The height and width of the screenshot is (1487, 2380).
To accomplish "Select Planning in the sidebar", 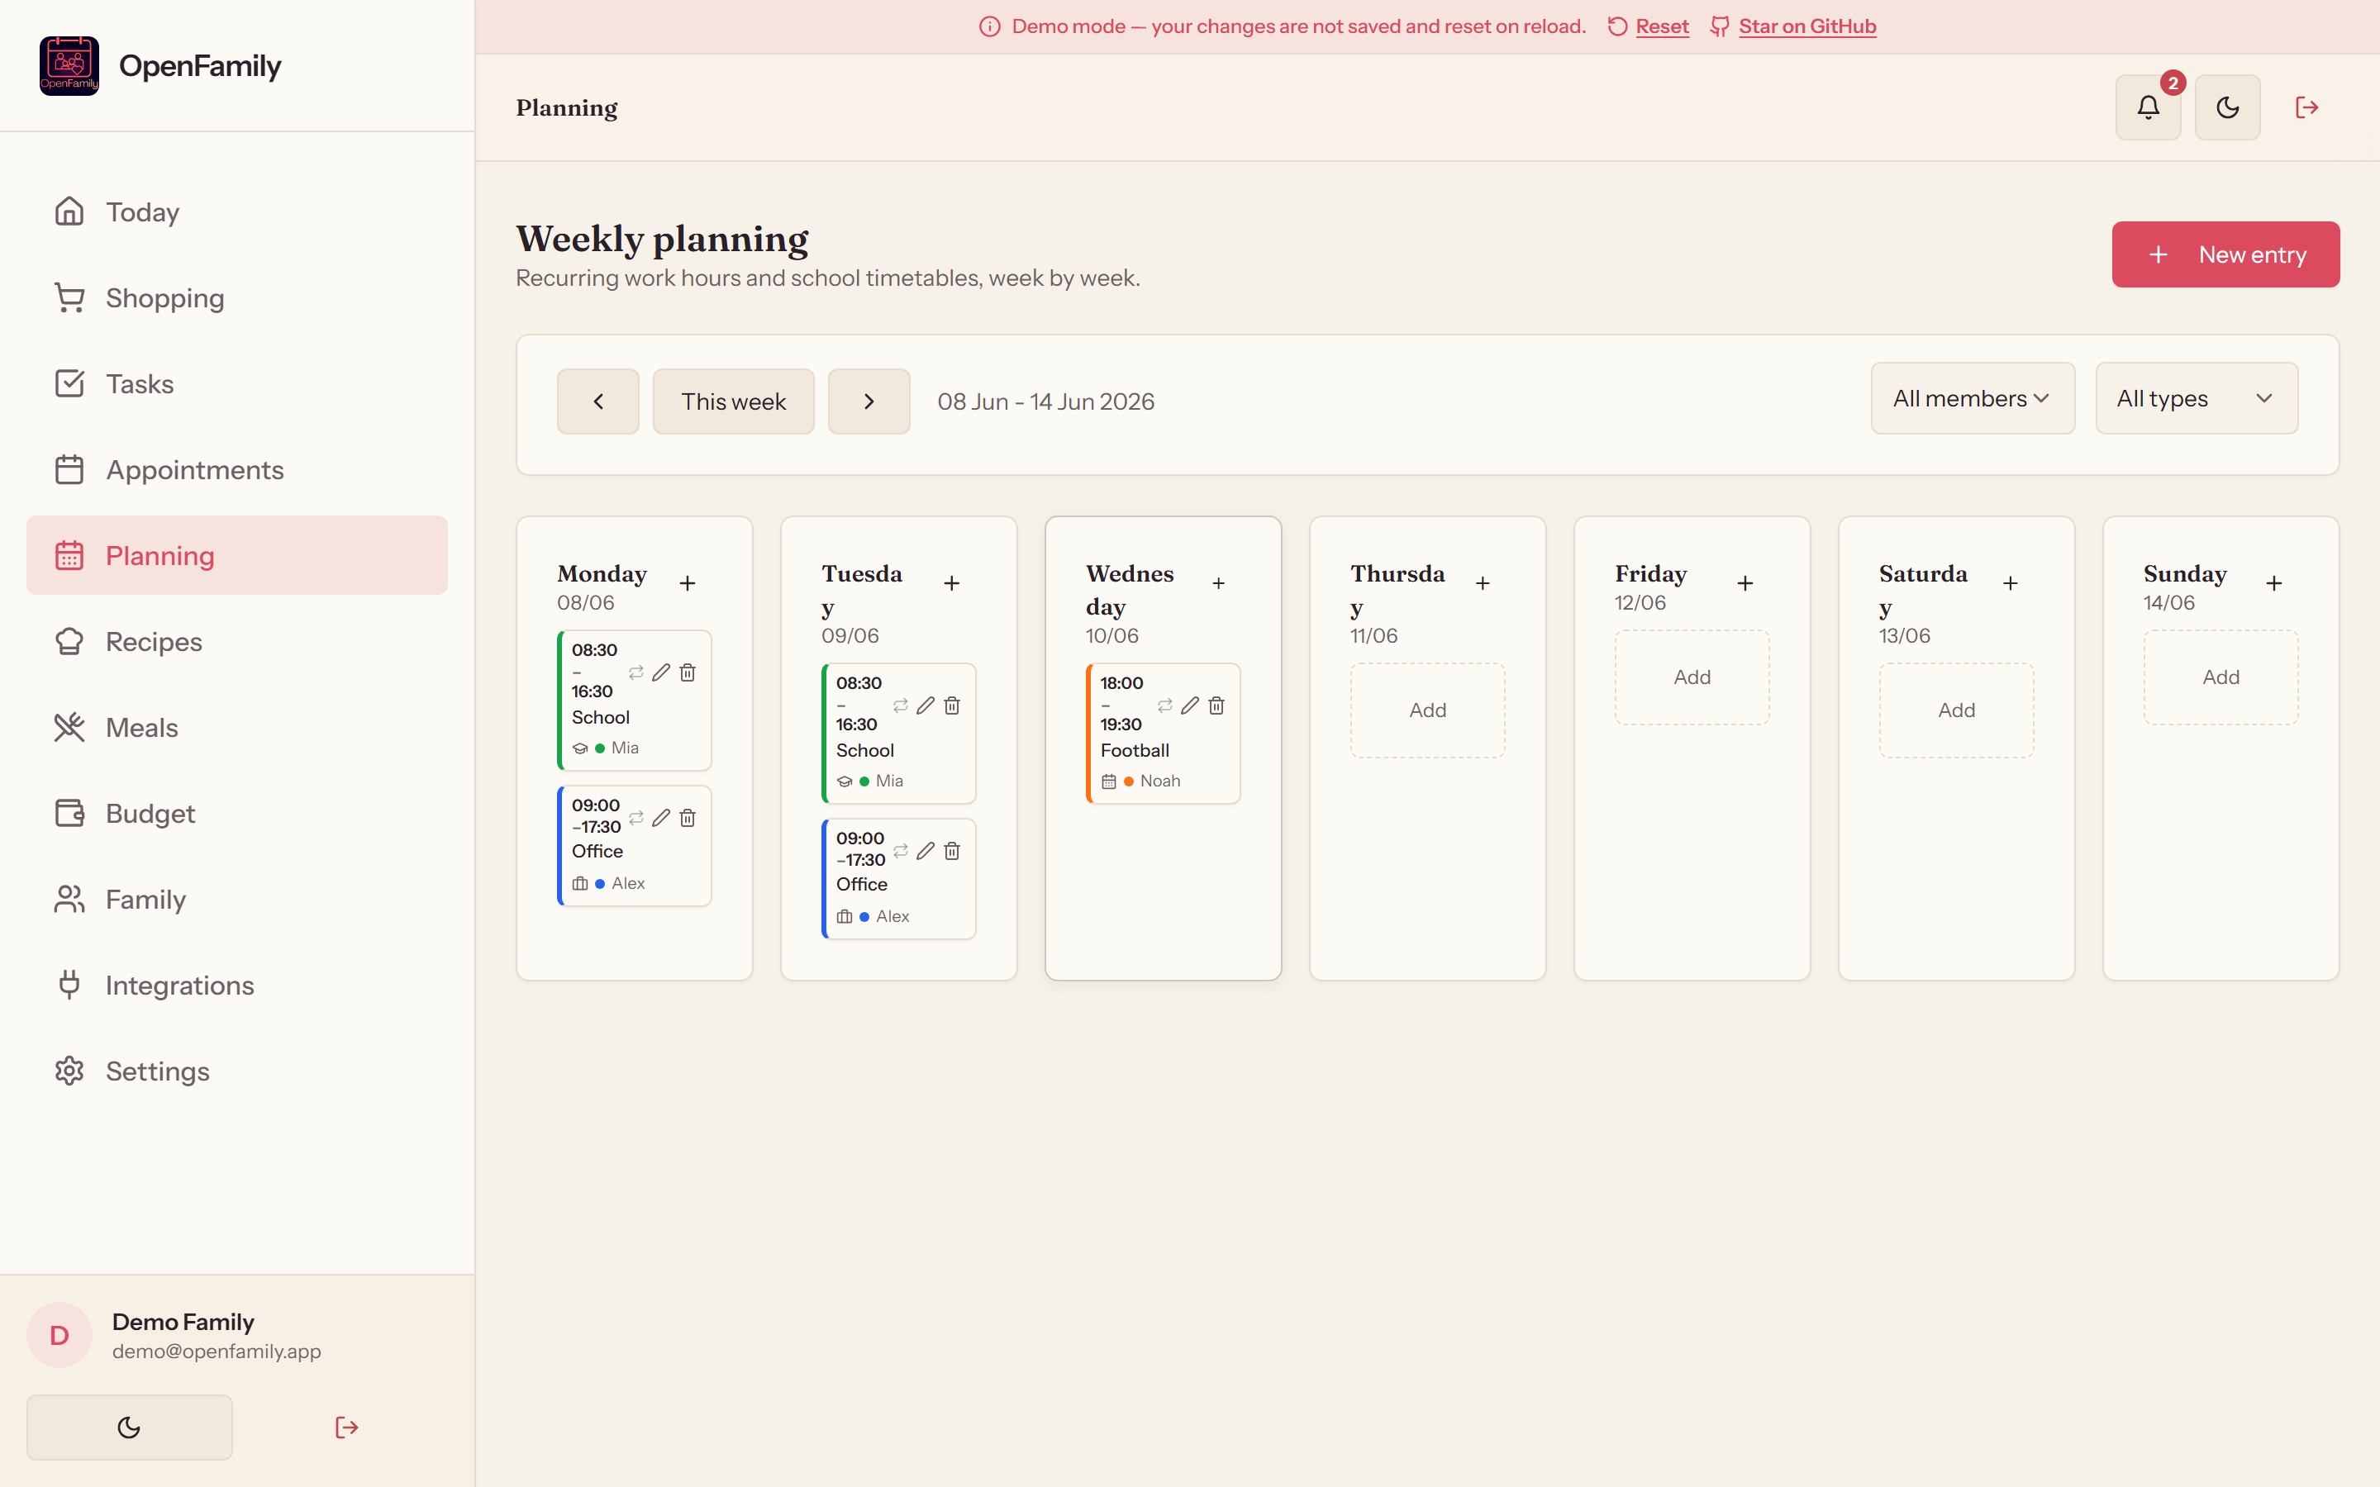I will coord(237,556).
